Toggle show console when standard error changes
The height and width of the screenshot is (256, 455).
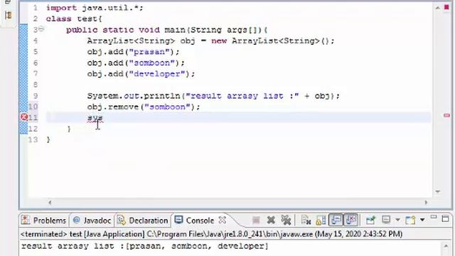(x=351, y=220)
